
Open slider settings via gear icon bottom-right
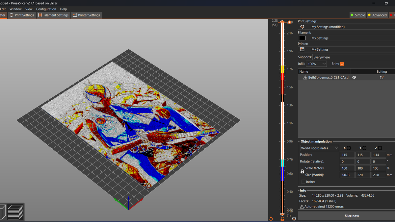coord(294,218)
